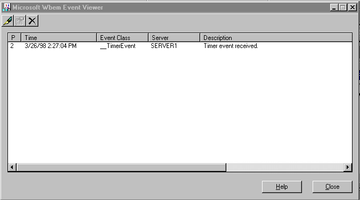The image size is (360, 200).
Task: Click the delete X toolbar icon
Action: pos(32,21)
